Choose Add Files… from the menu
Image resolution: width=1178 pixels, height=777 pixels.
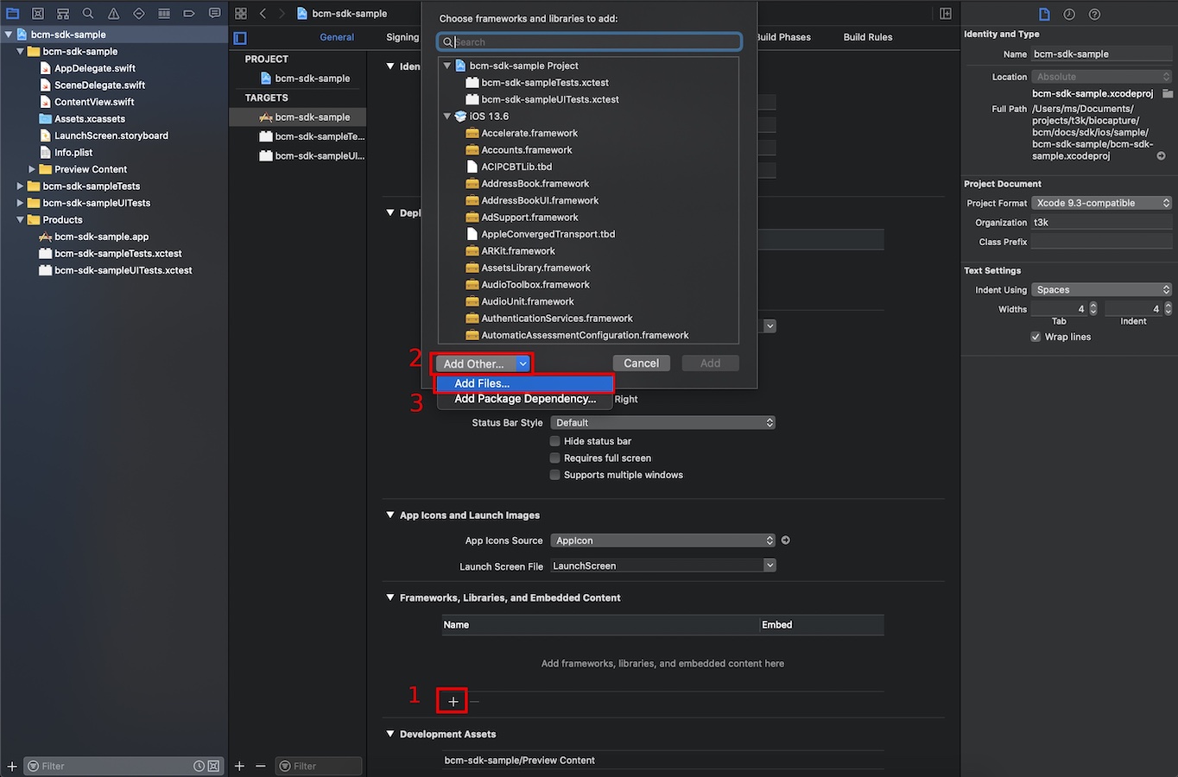(524, 383)
